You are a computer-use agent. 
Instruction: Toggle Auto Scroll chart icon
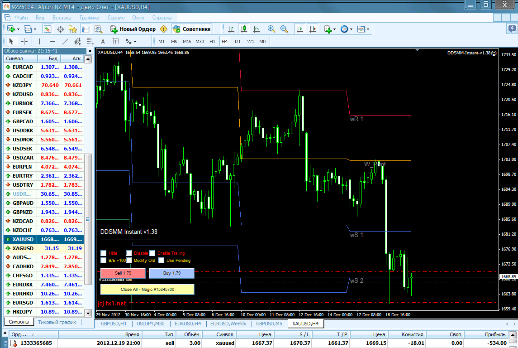click(300, 29)
